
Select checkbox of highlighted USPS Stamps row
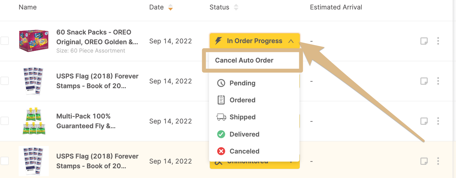4,161
